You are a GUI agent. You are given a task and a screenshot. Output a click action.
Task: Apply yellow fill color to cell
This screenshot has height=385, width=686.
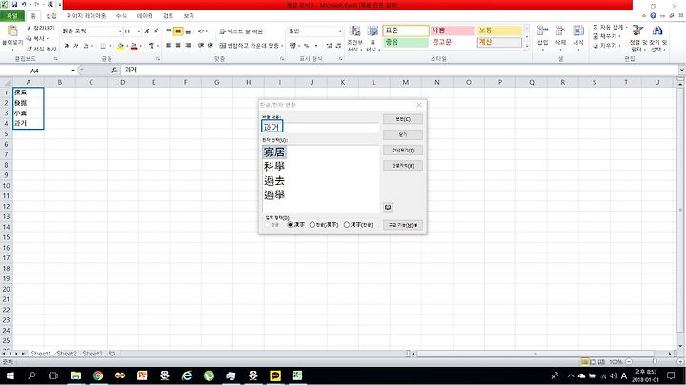120,46
